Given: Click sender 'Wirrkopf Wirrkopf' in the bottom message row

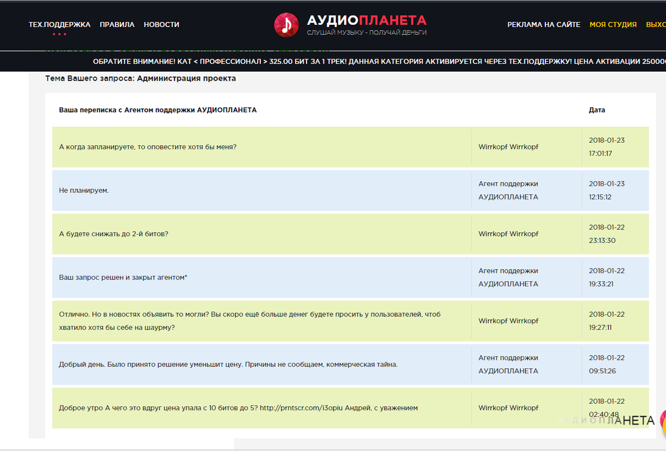Looking at the screenshot, I should [x=508, y=408].
